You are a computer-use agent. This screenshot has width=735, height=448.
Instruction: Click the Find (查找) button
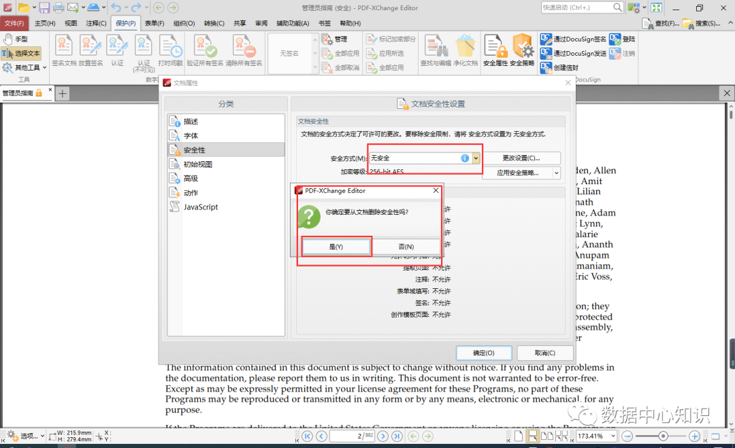pyautogui.click(x=661, y=23)
